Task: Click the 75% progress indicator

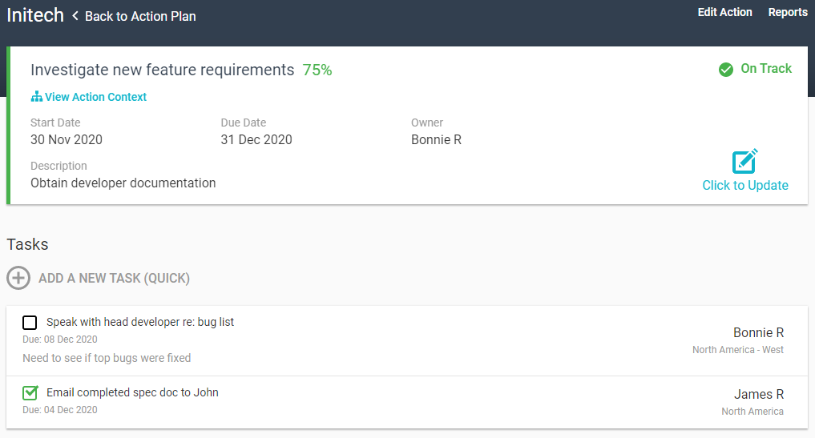Action: pos(317,70)
